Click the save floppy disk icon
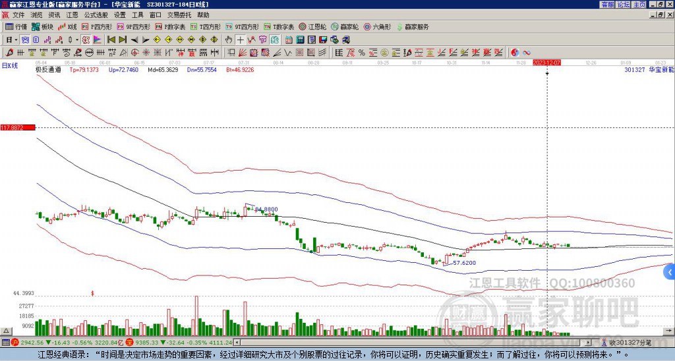The width and height of the screenshot is (675, 361). click(323, 40)
